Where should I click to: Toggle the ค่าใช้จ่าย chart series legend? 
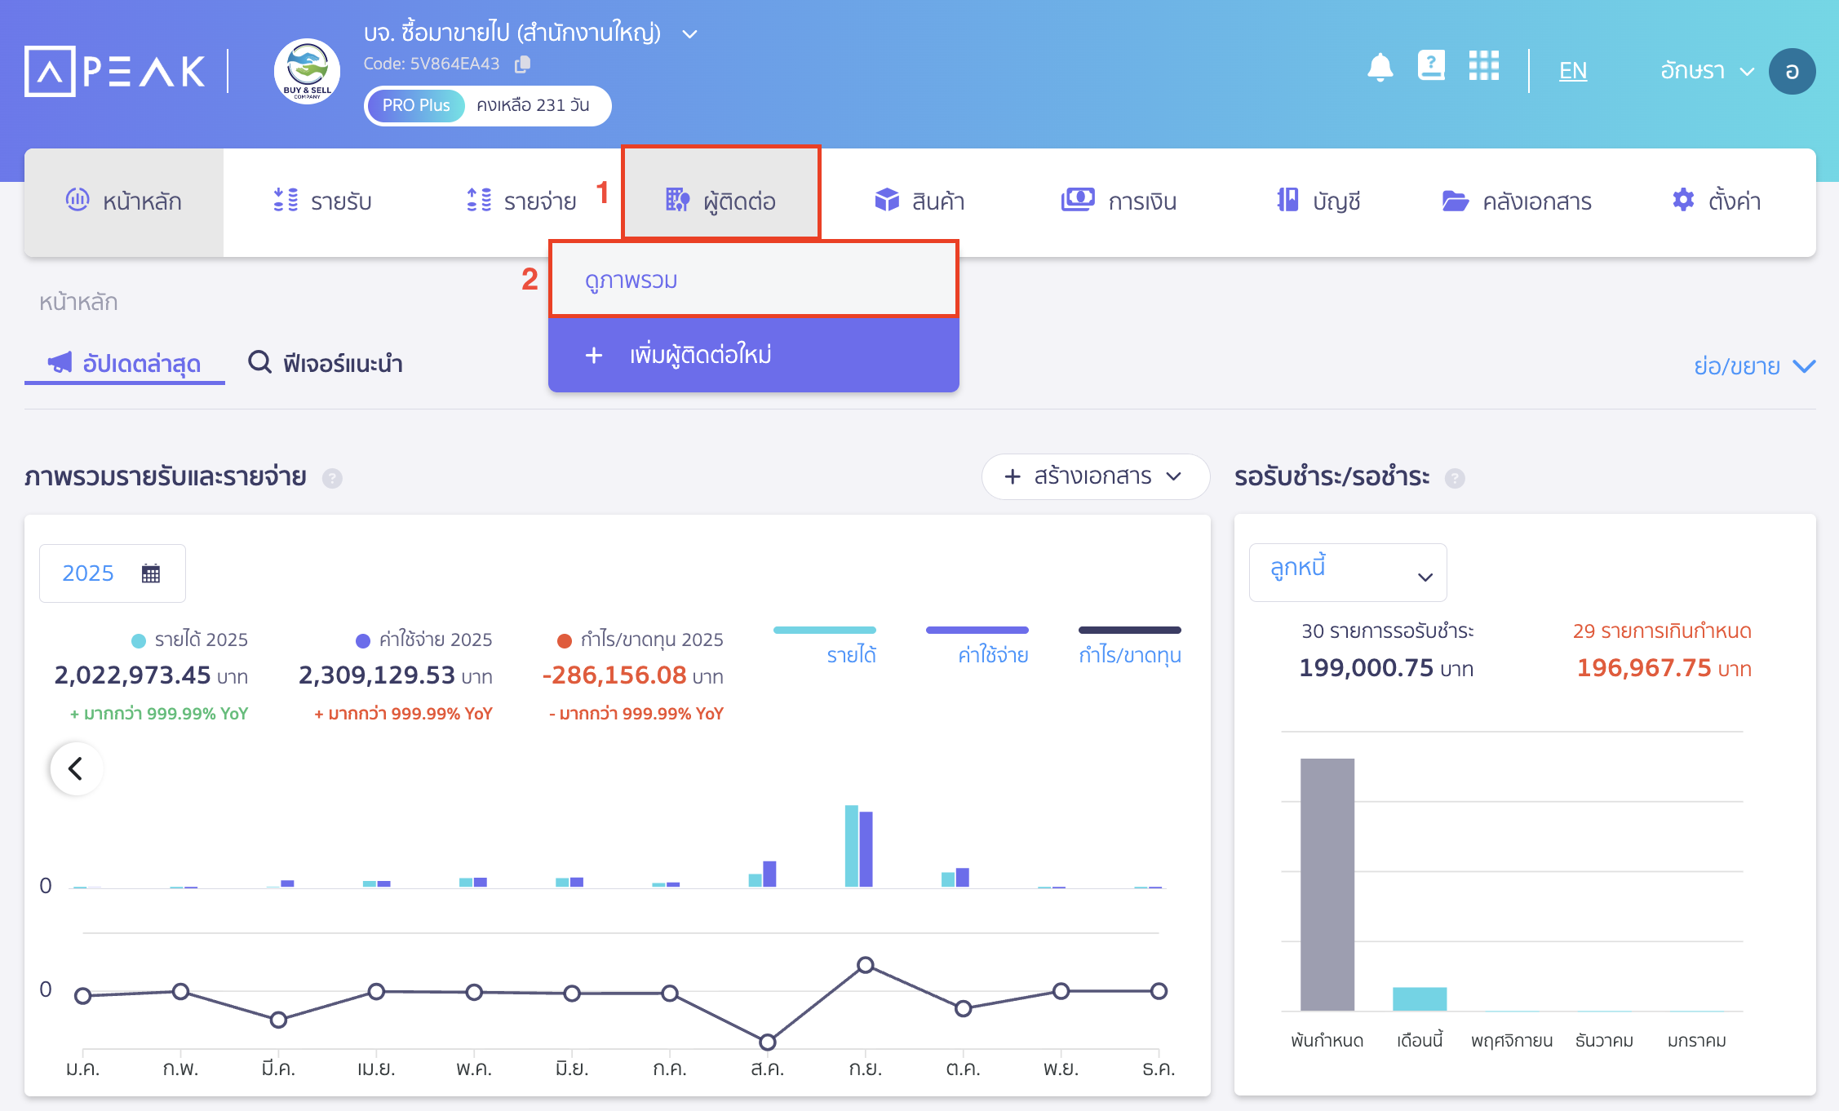992,654
